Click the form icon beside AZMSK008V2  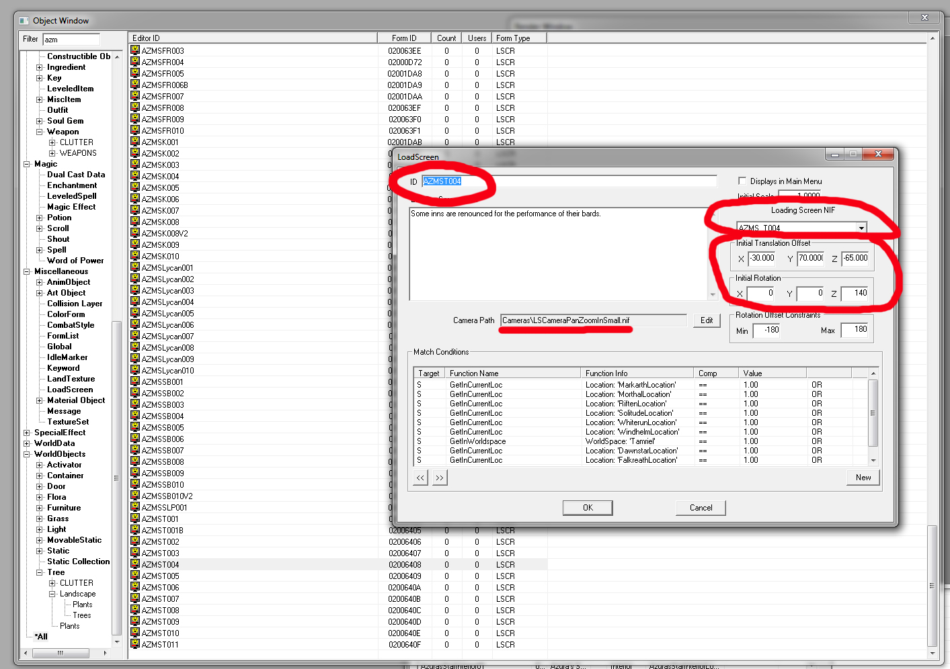click(x=135, y=233)
